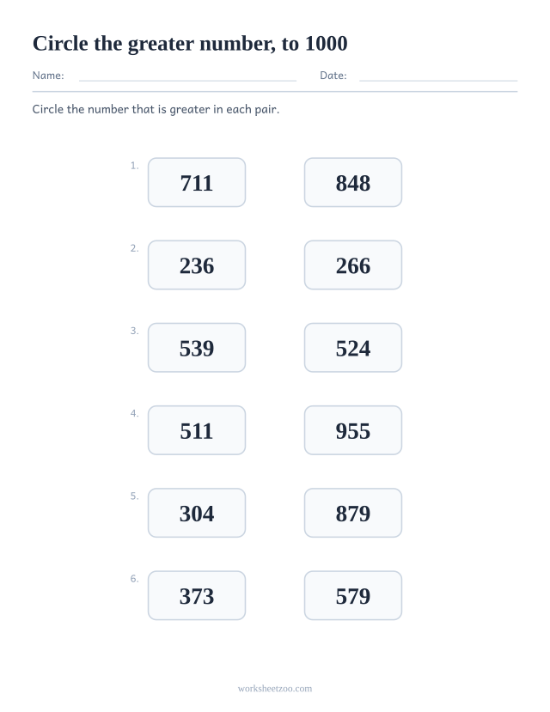Select the box showing 879
This screenshot has width=550, height=712.
coord(353,513)
